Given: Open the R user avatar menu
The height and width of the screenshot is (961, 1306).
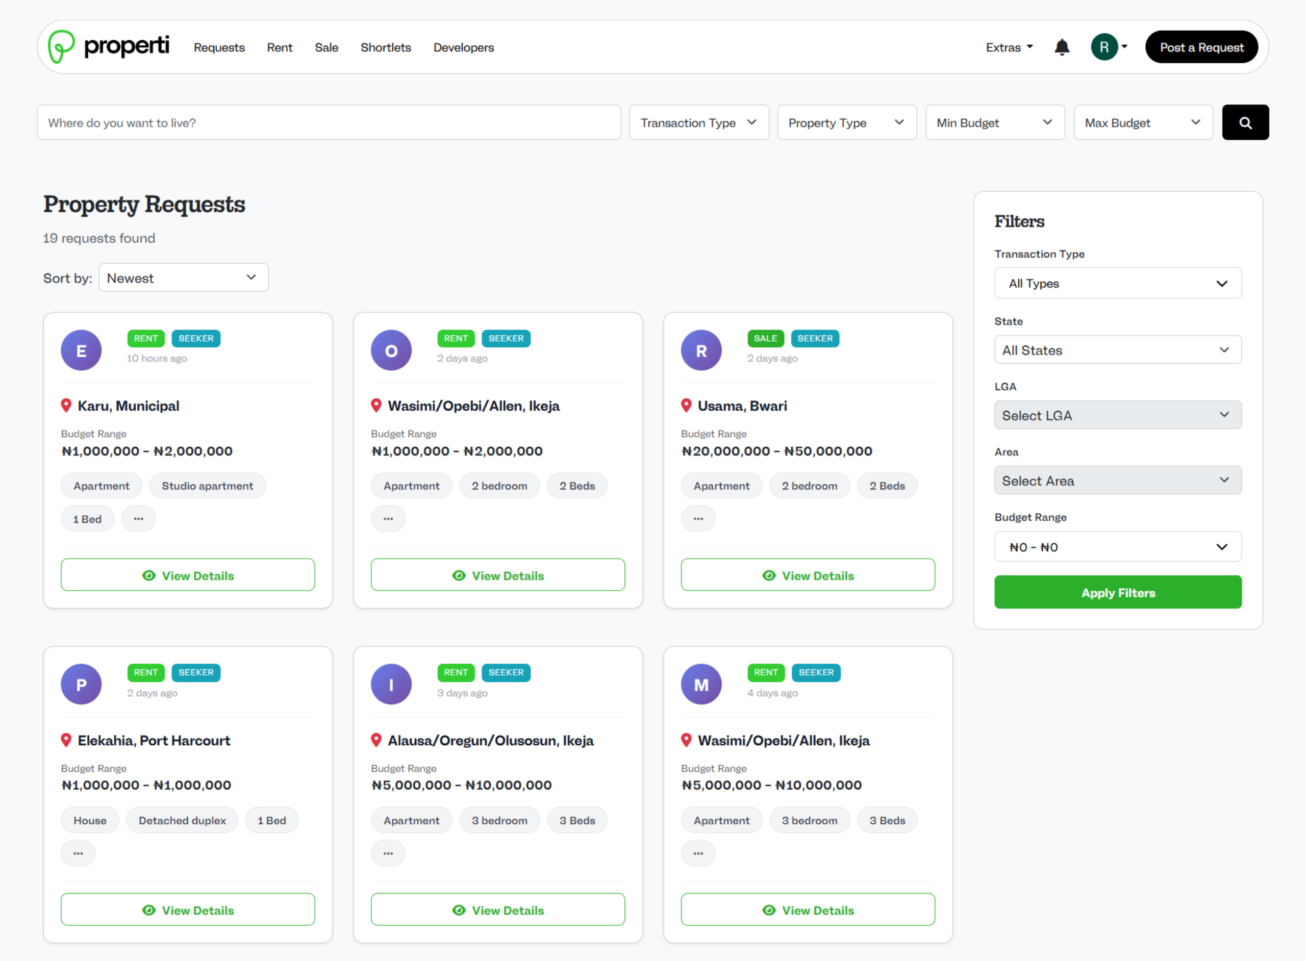Looking at the screenshot, I should point(1108,47).
